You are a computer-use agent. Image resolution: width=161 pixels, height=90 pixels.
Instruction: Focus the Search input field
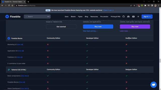click(37, 16)
